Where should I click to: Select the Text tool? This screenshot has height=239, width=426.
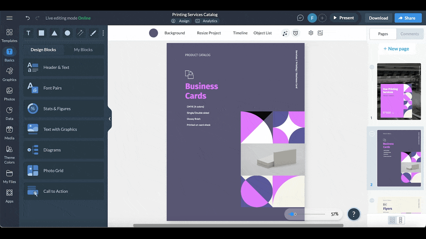point(28,33)
